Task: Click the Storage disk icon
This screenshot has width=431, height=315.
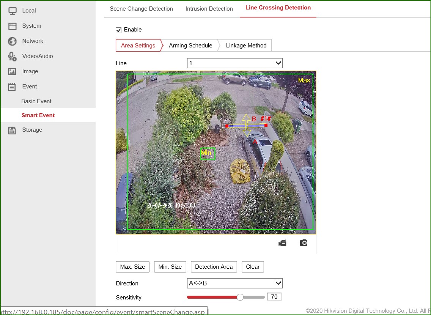Action: click(12, 130)
